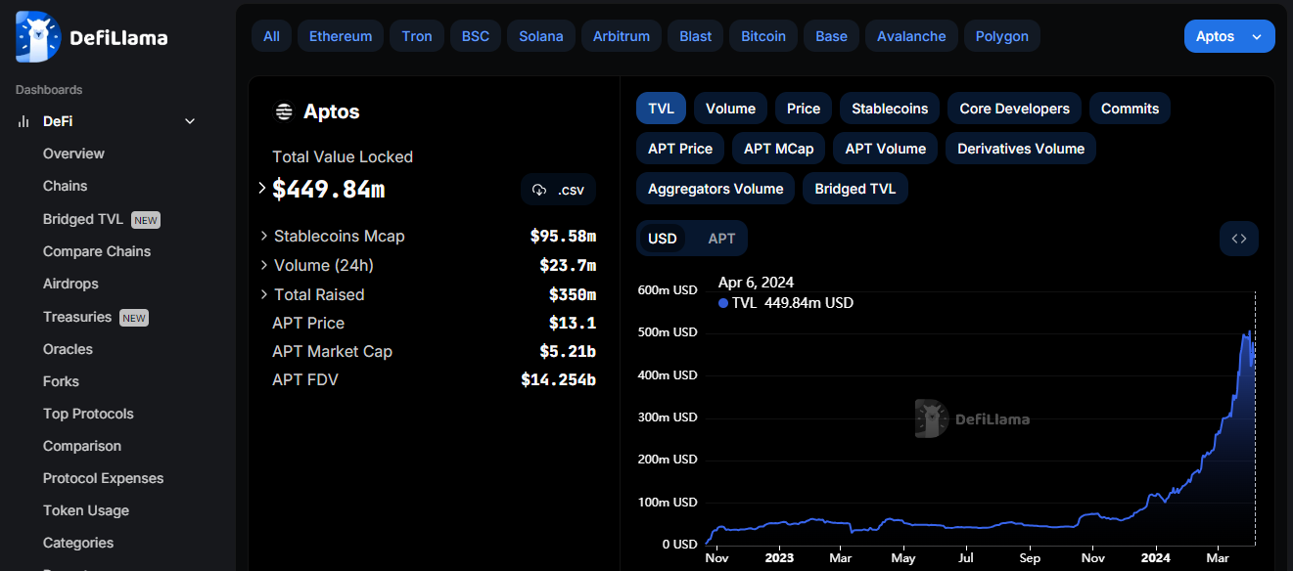
Task: Select the Bitcoin chain filter
Action: (763, 36)
